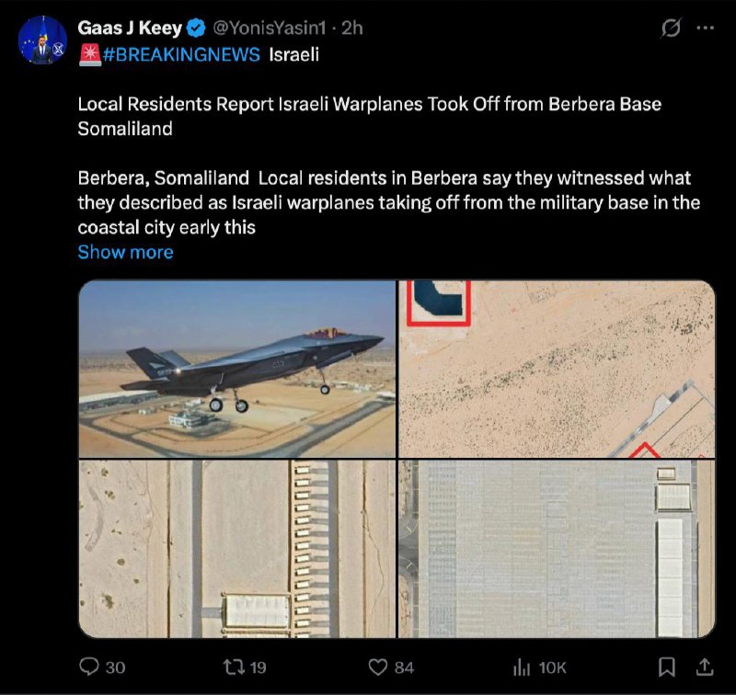
Task: Toggle repost with the arrows icon
Action: tap(236, 667)
